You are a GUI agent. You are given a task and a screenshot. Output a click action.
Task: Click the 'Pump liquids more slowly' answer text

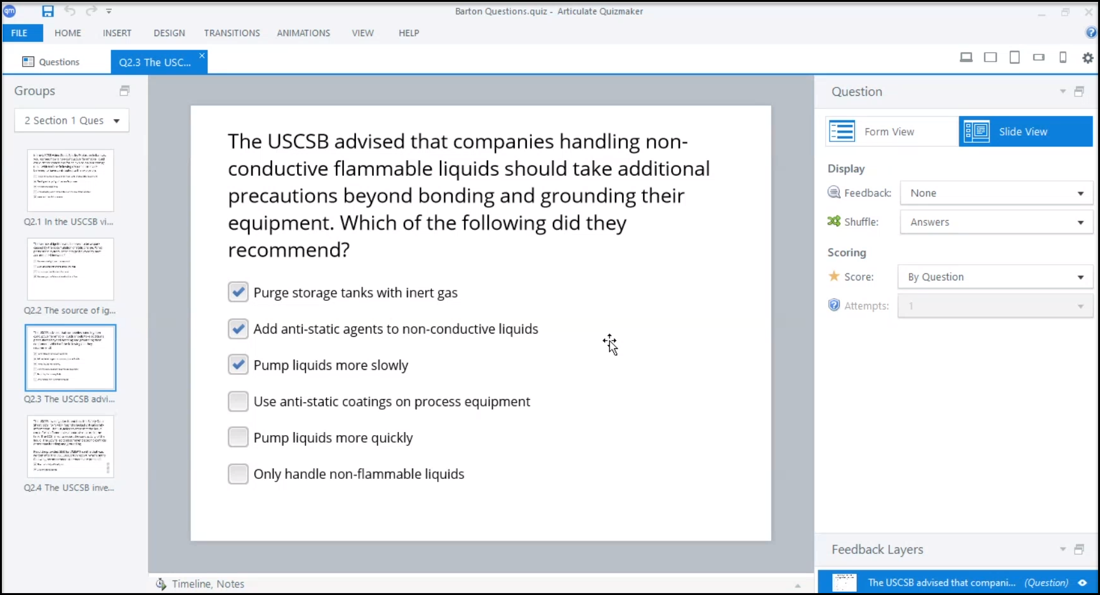pyautogui.click(x=331, y=365)
